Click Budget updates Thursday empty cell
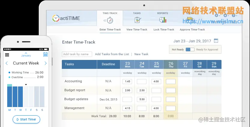The image size is (250, 127). 171,100
